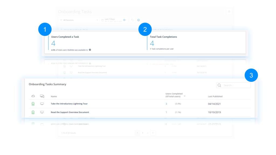Click the blue help icon in filter bar
The width and height of the screenshot is (276, 155).
coord(139,20)
